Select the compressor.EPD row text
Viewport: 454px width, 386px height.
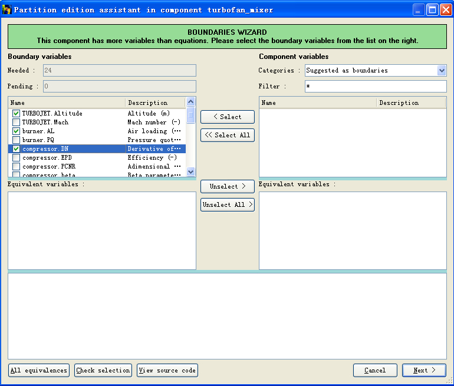[x=47, y=158]
